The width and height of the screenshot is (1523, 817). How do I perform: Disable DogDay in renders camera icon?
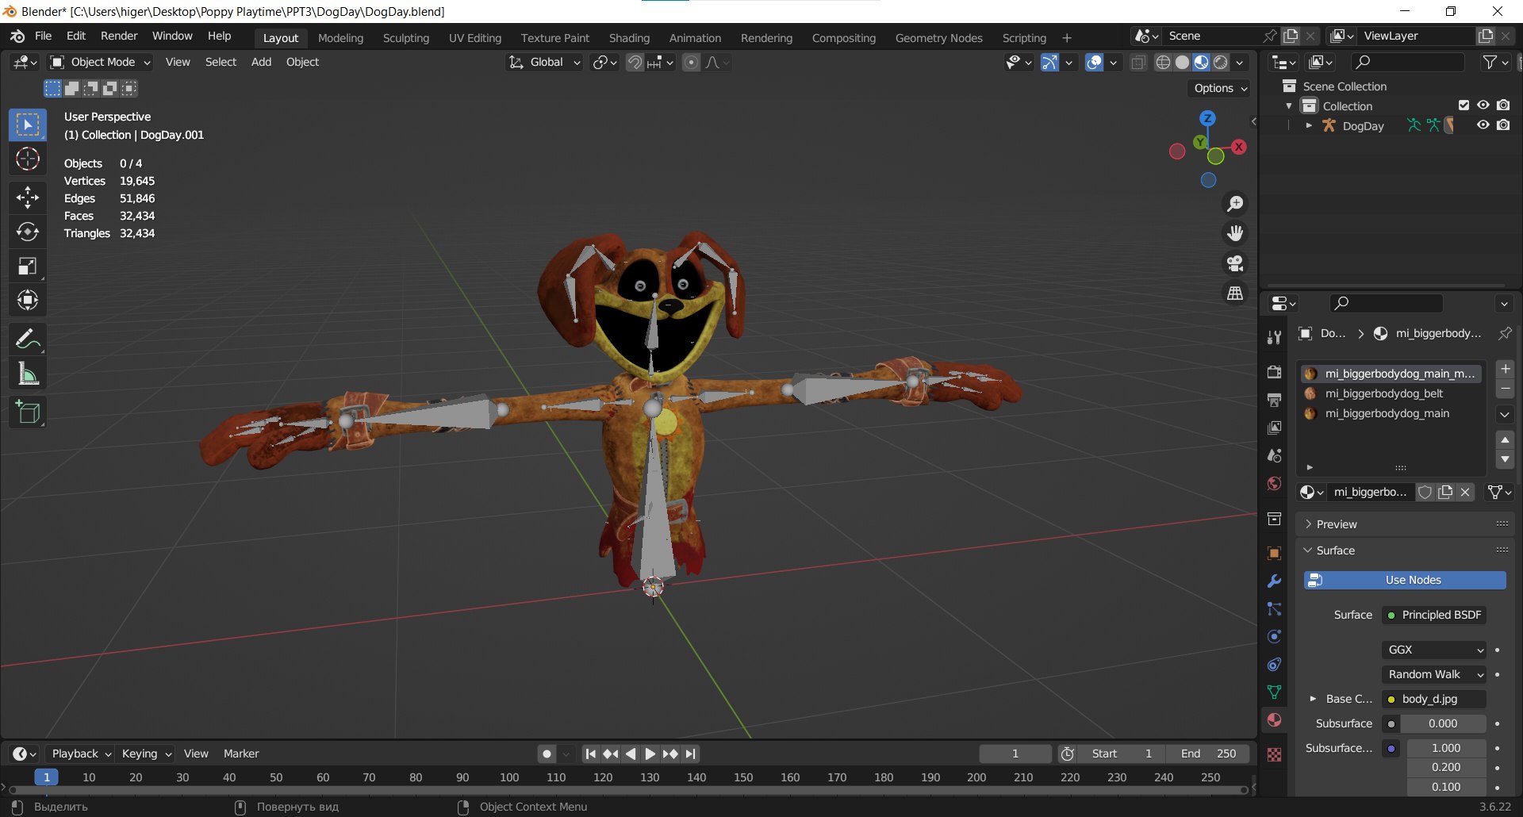[1503, 125]
